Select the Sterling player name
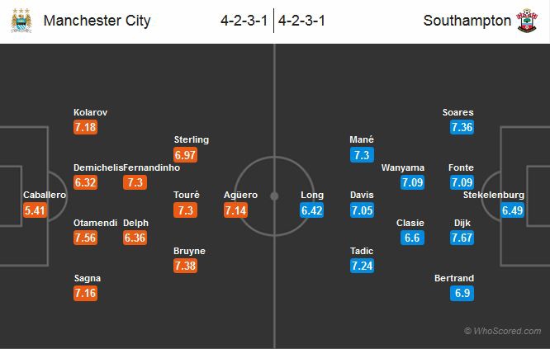The image size is (550, 349). (191, 139)
